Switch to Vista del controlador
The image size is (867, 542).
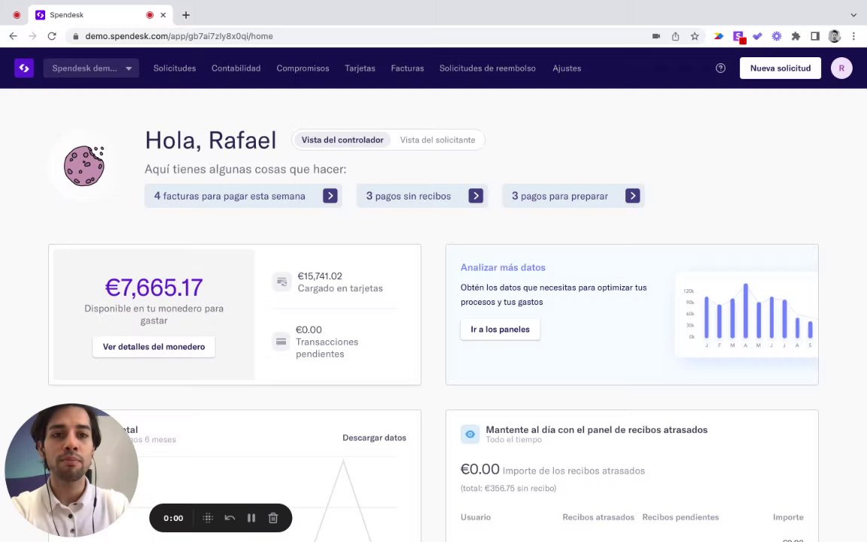click(342, 140)
